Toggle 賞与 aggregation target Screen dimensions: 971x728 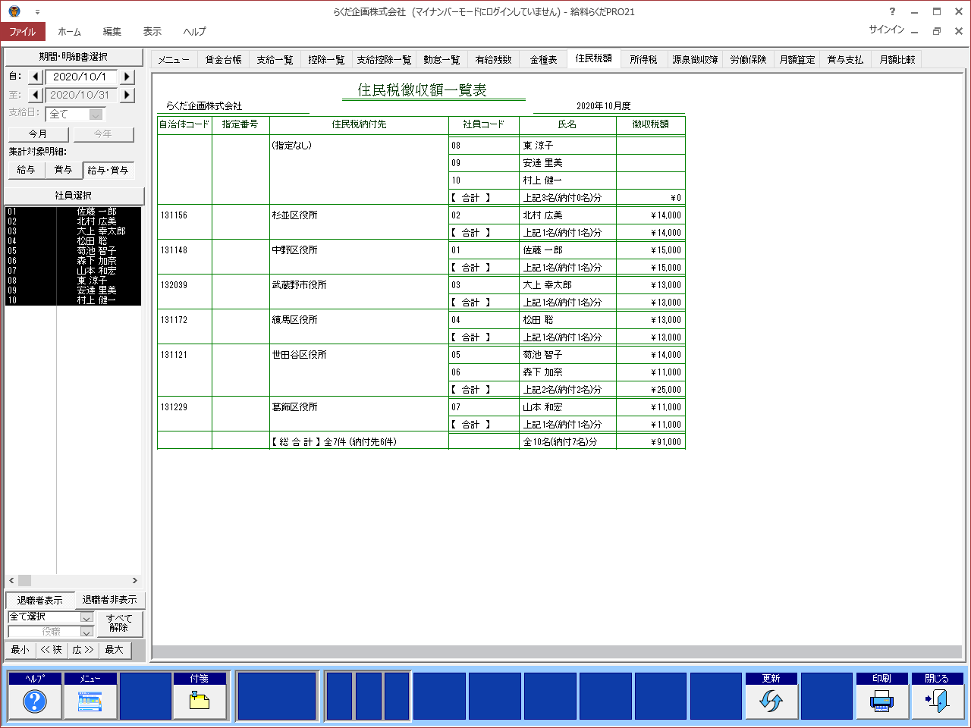tap(64, 170)
